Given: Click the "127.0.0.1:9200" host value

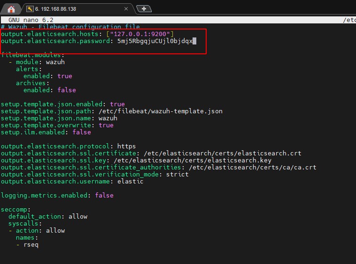Looking at the screenshot, I should click(140, 34).
